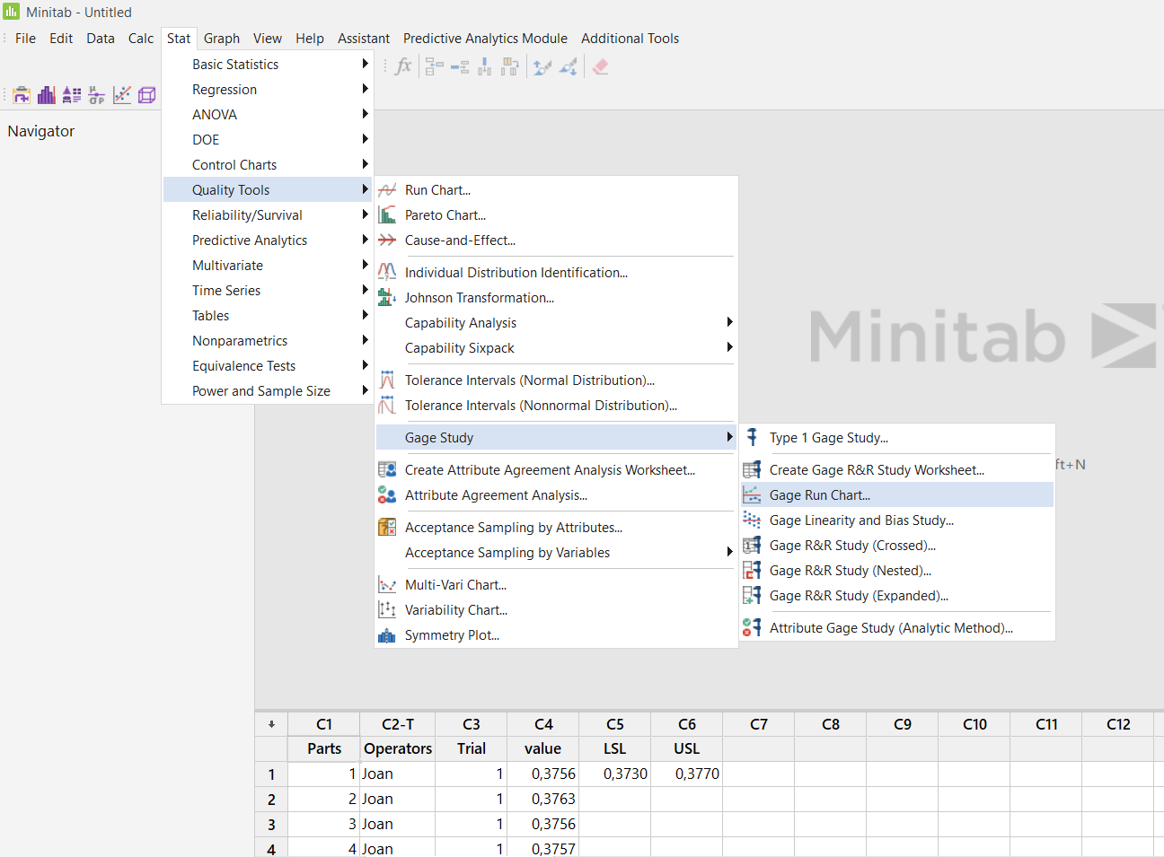
Task: Open the histogram toolbar icon
Action: click(46, 94)
